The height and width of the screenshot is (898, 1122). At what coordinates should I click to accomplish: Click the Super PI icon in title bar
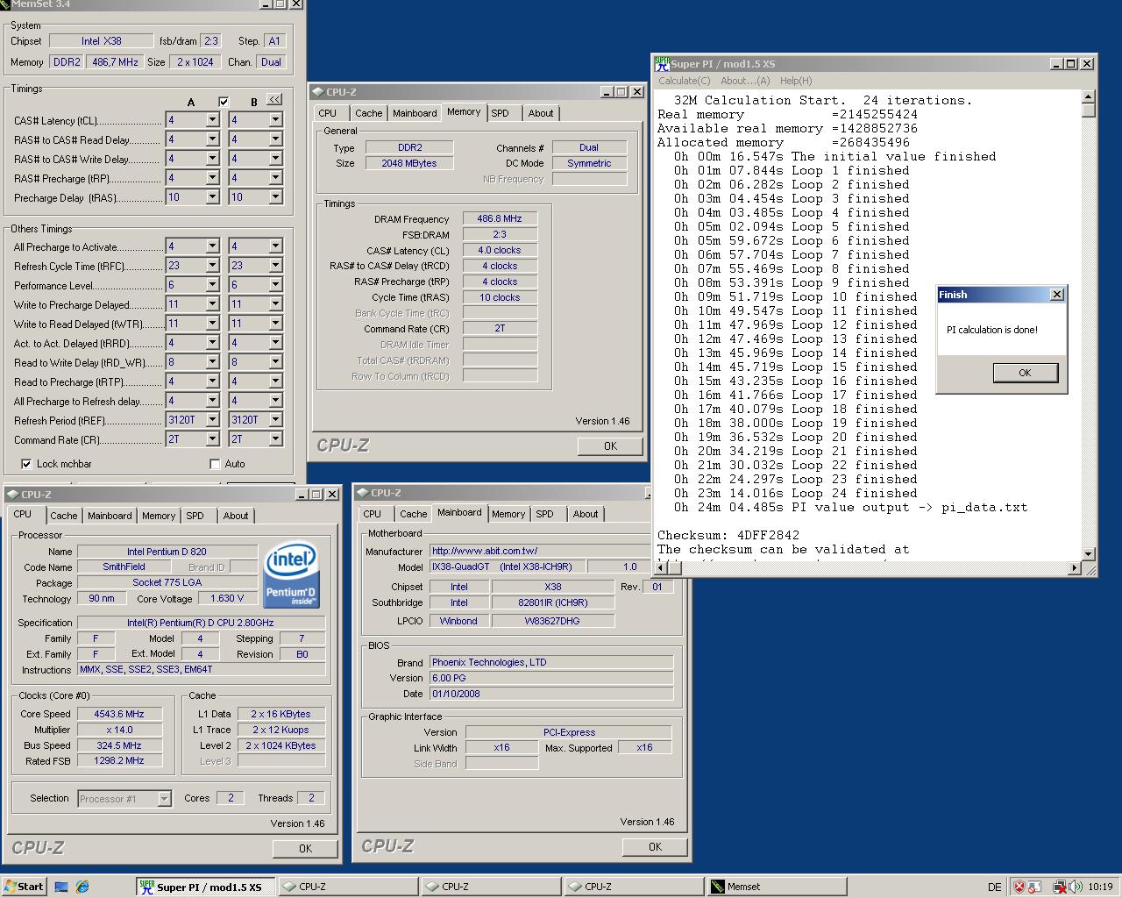point(662,63)
